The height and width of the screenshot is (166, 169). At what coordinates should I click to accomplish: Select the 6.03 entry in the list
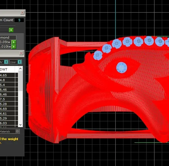(x=7, y=123)
